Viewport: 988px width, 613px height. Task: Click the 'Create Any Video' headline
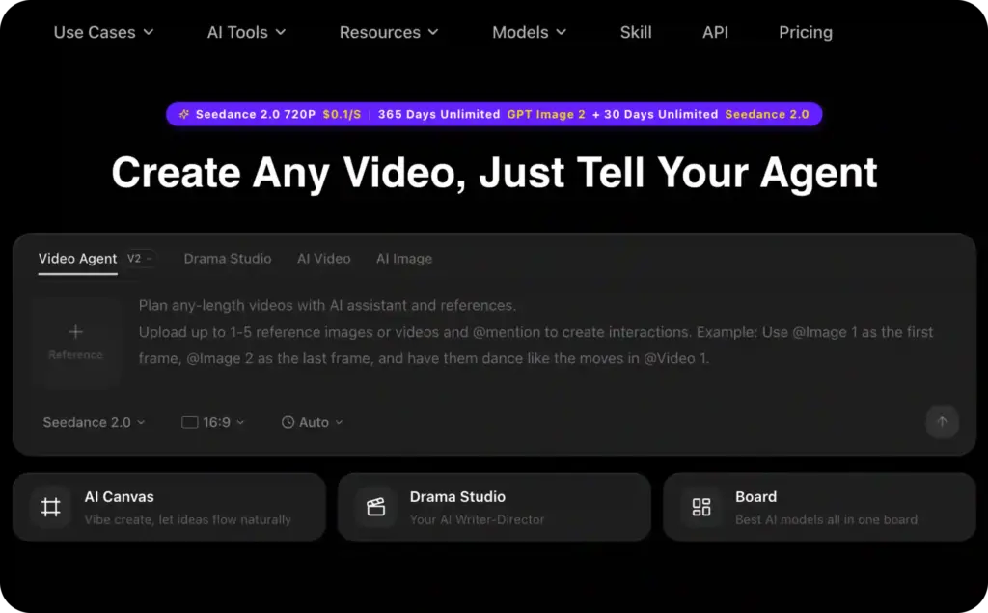(x=494, y=172)
